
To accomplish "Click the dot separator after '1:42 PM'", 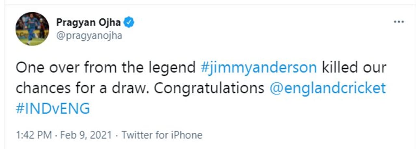I will (x=56, y=135).
